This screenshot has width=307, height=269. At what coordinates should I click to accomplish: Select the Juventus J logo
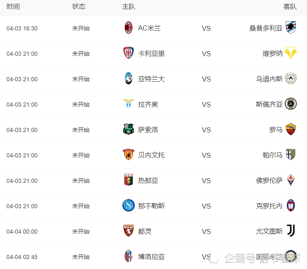tap(291, 231)
